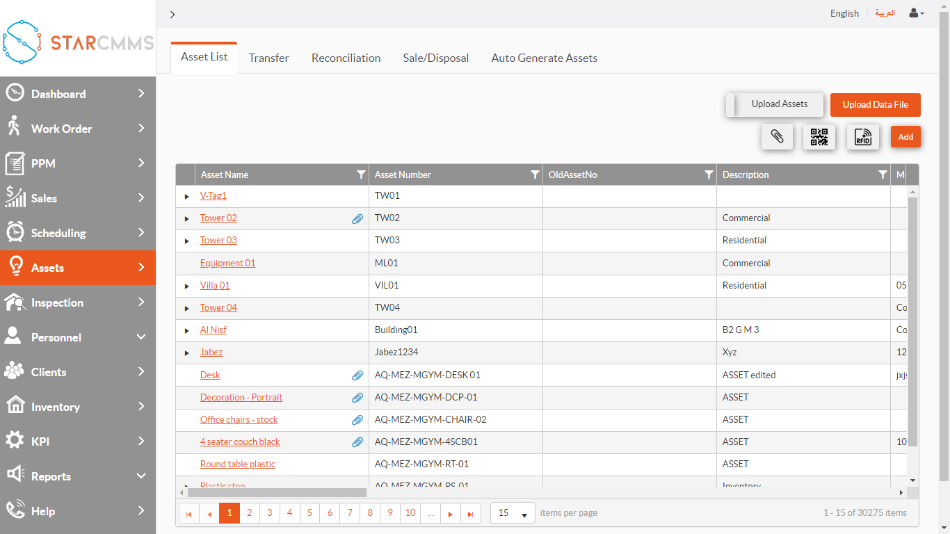This screenshot has width=950, height=534.
Task: Expand the Tower 03 row
Action: coord(186,241)
